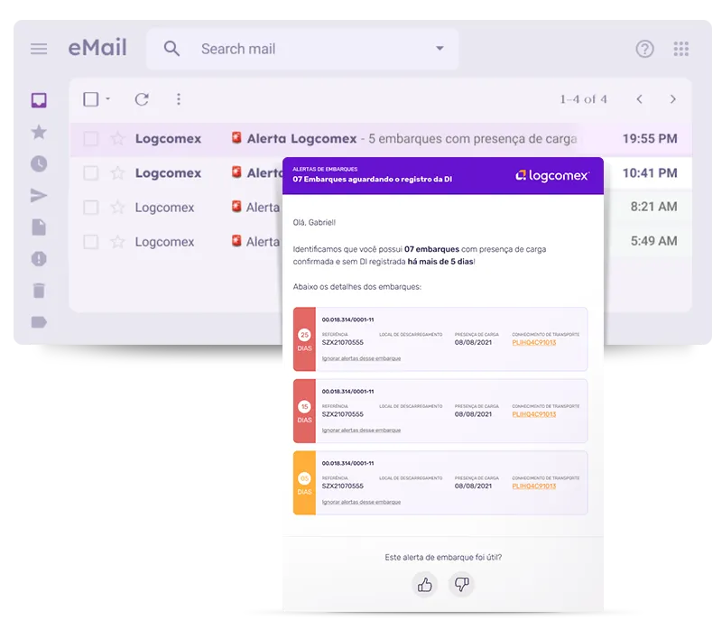Open the Spam exclamation sidebar icon
The height and width of the screenshot is (630, 722).
pos(39,259)
